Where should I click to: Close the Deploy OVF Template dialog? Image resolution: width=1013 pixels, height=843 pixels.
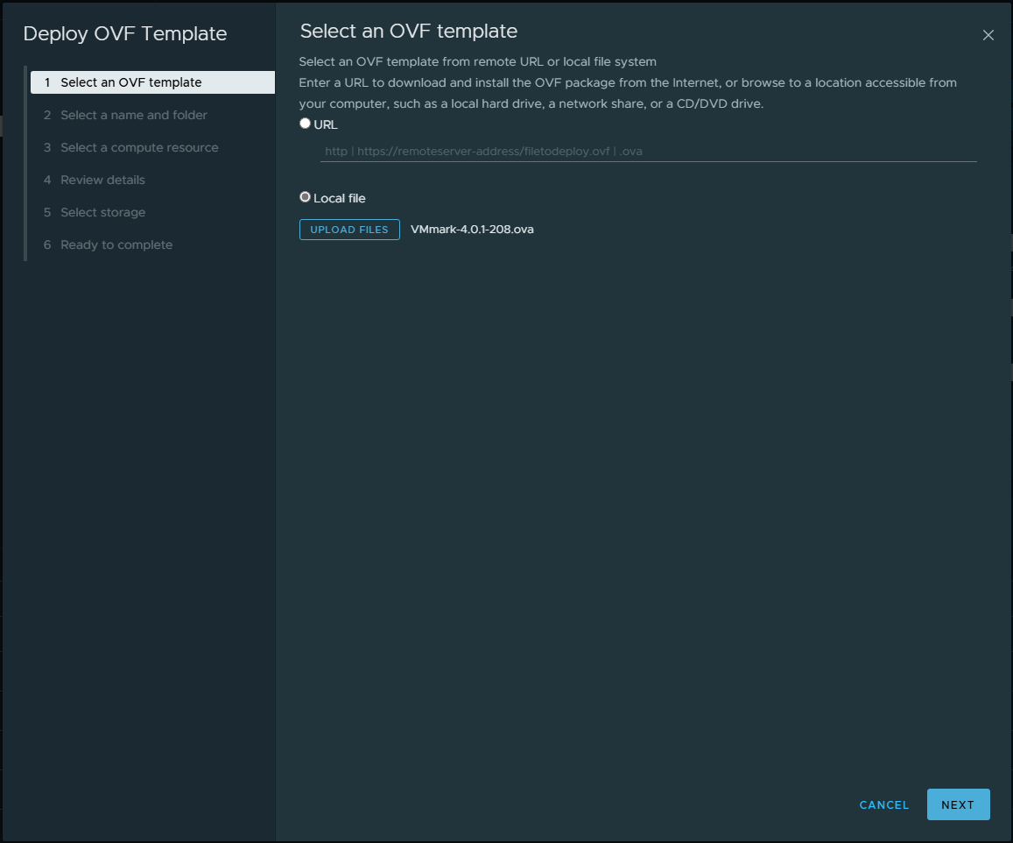[x=988, y=35]
